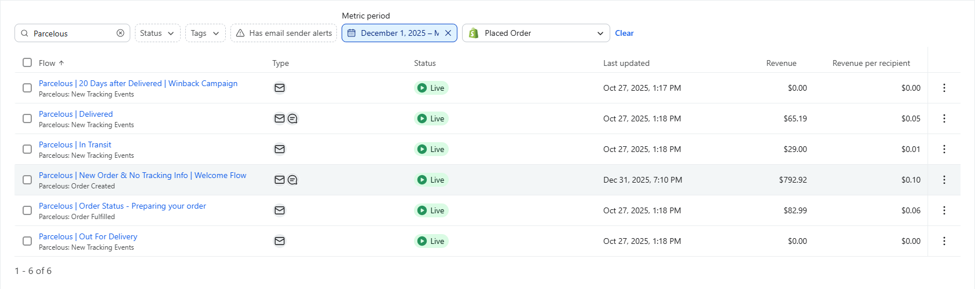Open the Placed Order metric dropdown

[536, 33]
